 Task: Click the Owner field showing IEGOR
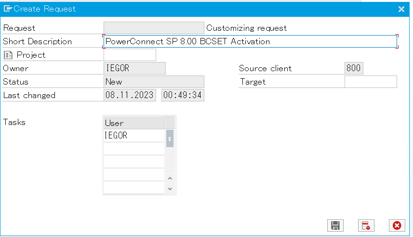click(134, 68)
